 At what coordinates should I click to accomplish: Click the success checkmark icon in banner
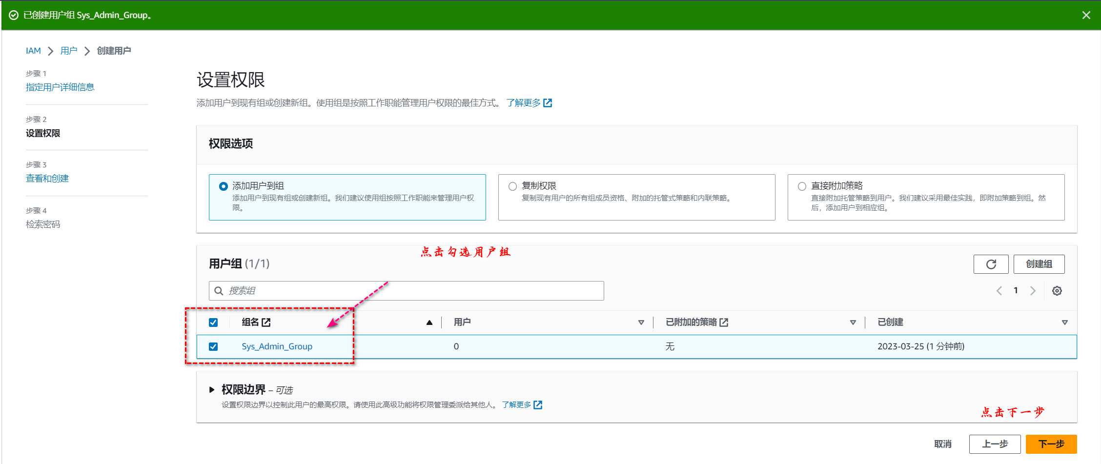click(14, 15)
